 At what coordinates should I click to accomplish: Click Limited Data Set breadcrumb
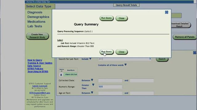tap(42, 2)
